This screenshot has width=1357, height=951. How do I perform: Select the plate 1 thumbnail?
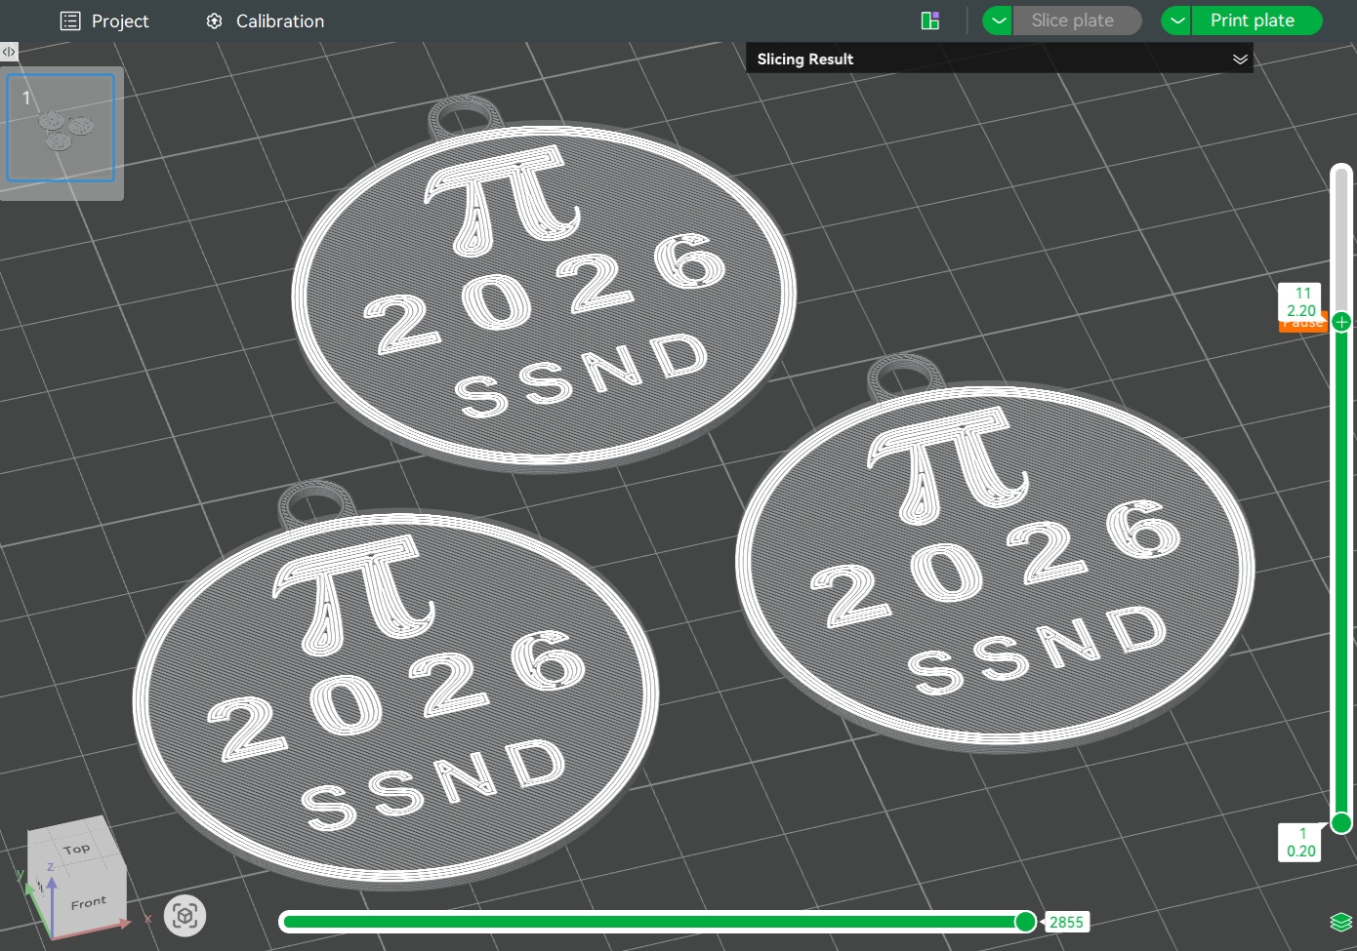point(61,129)
